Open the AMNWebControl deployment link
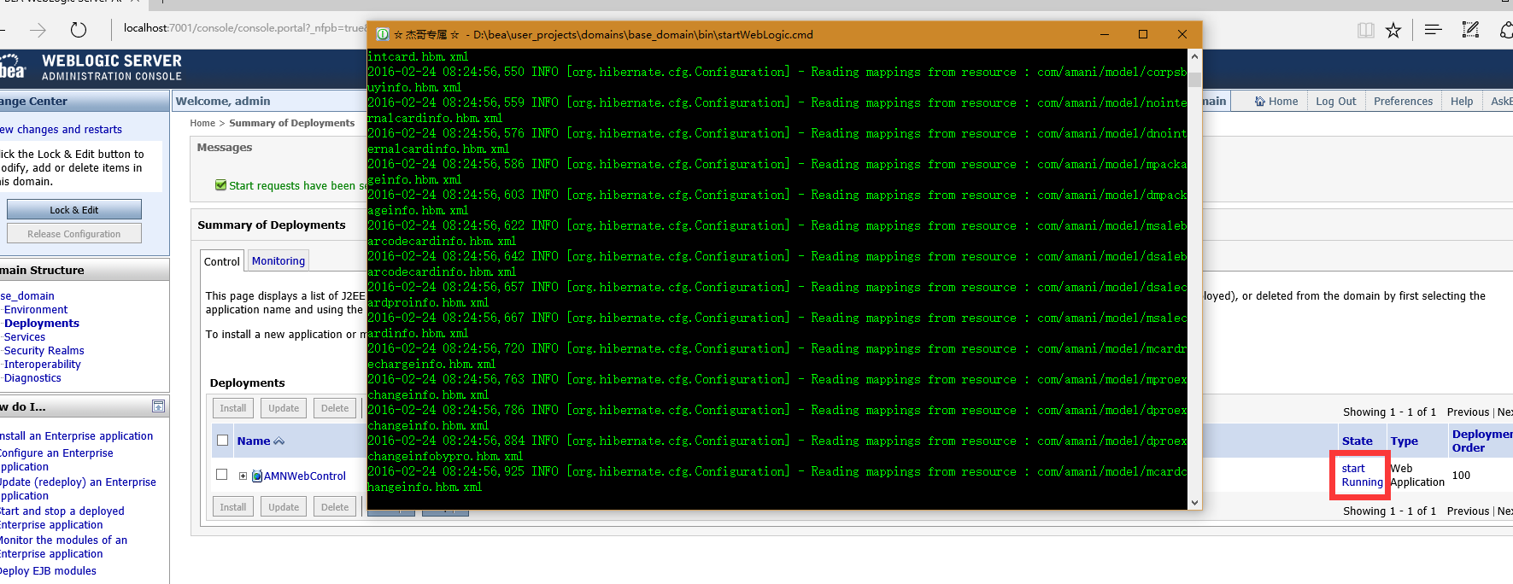The image size is (1513, 584). click(x=305, y=476)
